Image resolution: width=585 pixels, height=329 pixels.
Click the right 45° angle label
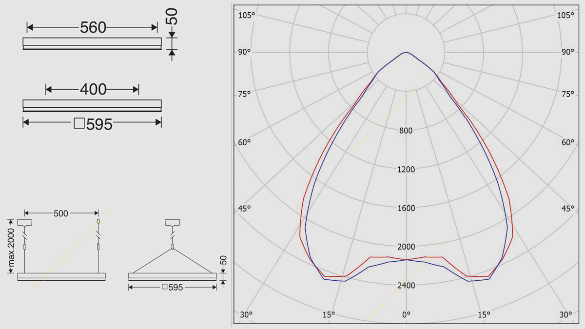pyautogui.click(x=568, y=209)
